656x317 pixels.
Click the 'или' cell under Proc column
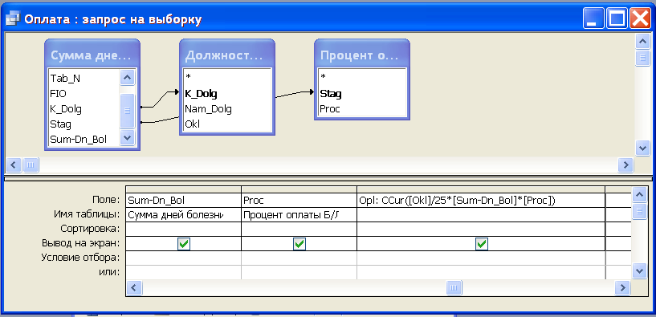pos(299,272)
